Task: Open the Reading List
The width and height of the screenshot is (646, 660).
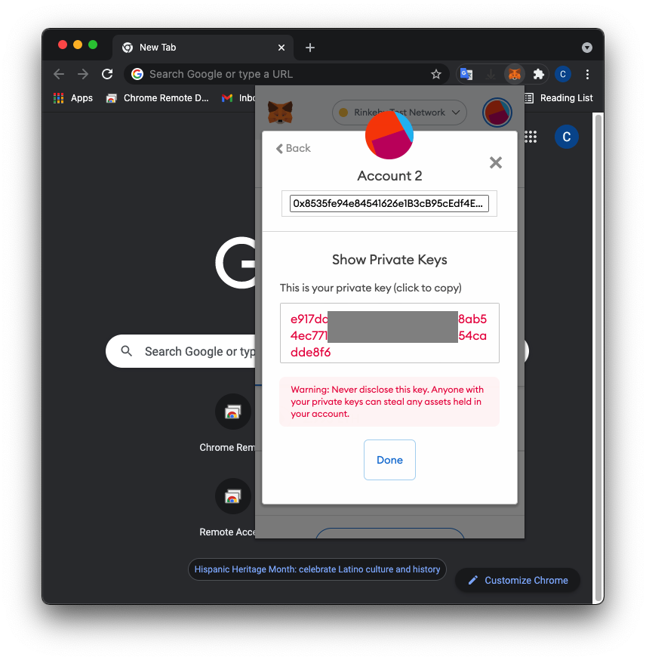Action: [x=558, y=98]
